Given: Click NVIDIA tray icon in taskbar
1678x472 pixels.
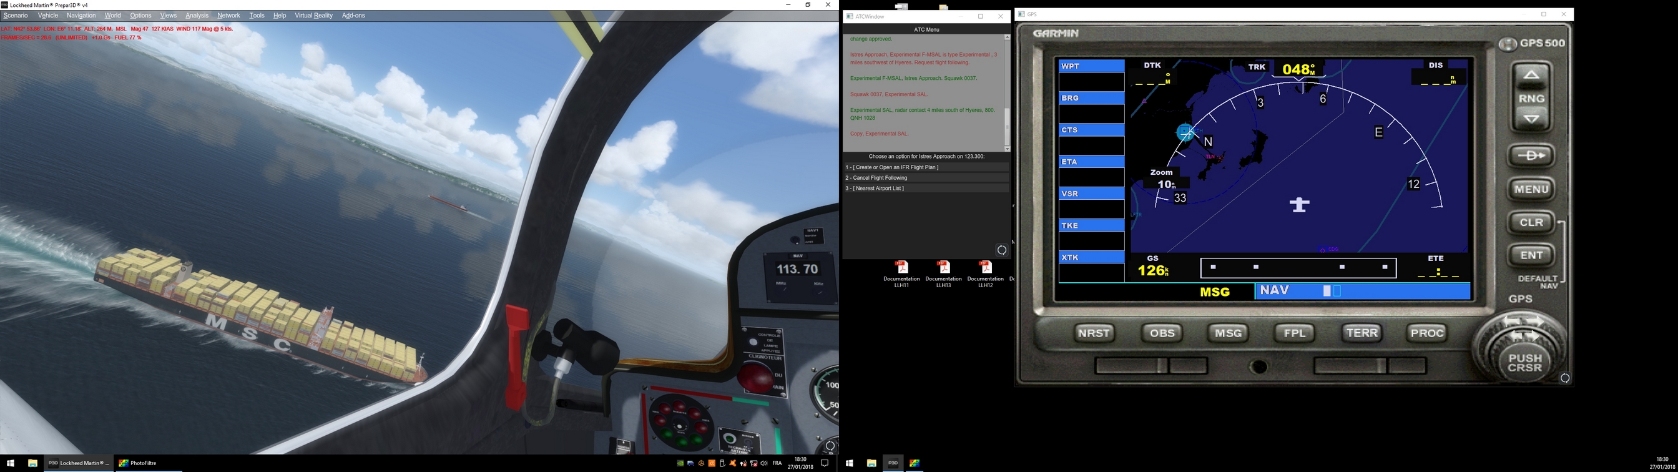Looking at the screenshot, I should [680, 463].
